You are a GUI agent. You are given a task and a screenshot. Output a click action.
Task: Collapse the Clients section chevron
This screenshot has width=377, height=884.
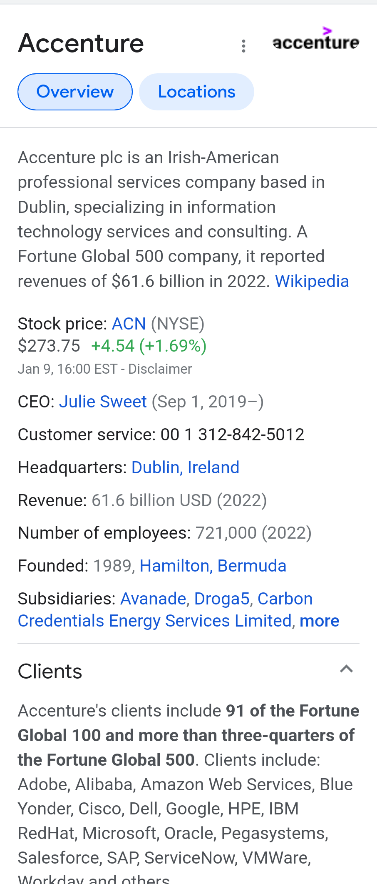(x=346, y=669)
